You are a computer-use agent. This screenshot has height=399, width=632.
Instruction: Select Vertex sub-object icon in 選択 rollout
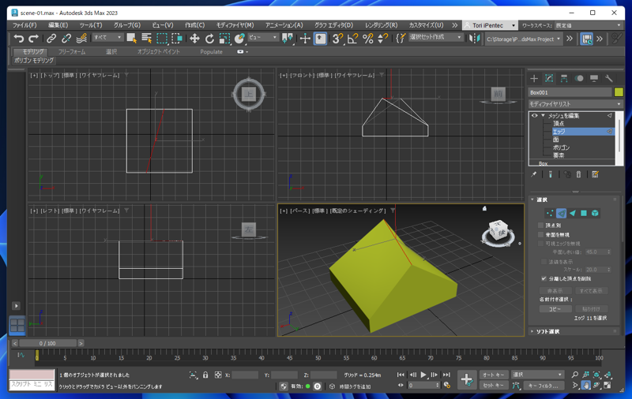tap(550, 213)
